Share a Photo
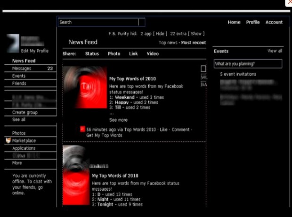Screen dimensions: 292x217 click(x=114, y=54)
